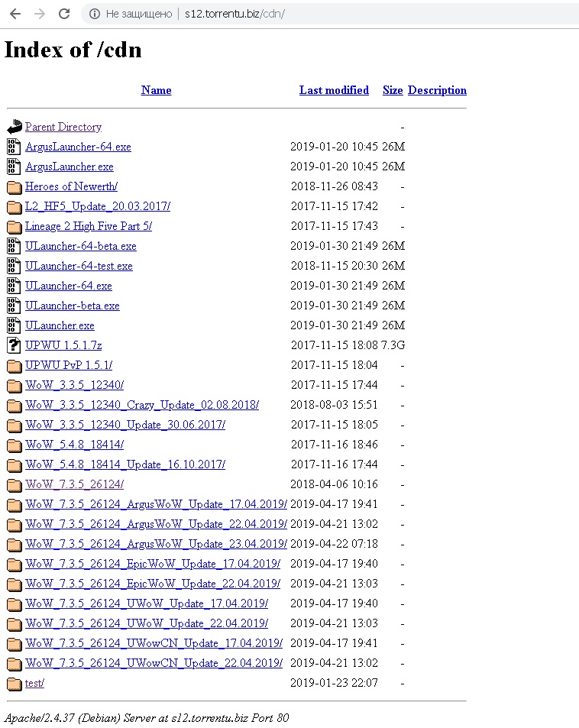Click the folder icon beside WoW_5.4.8_18414/
The width and height of the screenshot is (579, 728).
(x=14, y=445)
